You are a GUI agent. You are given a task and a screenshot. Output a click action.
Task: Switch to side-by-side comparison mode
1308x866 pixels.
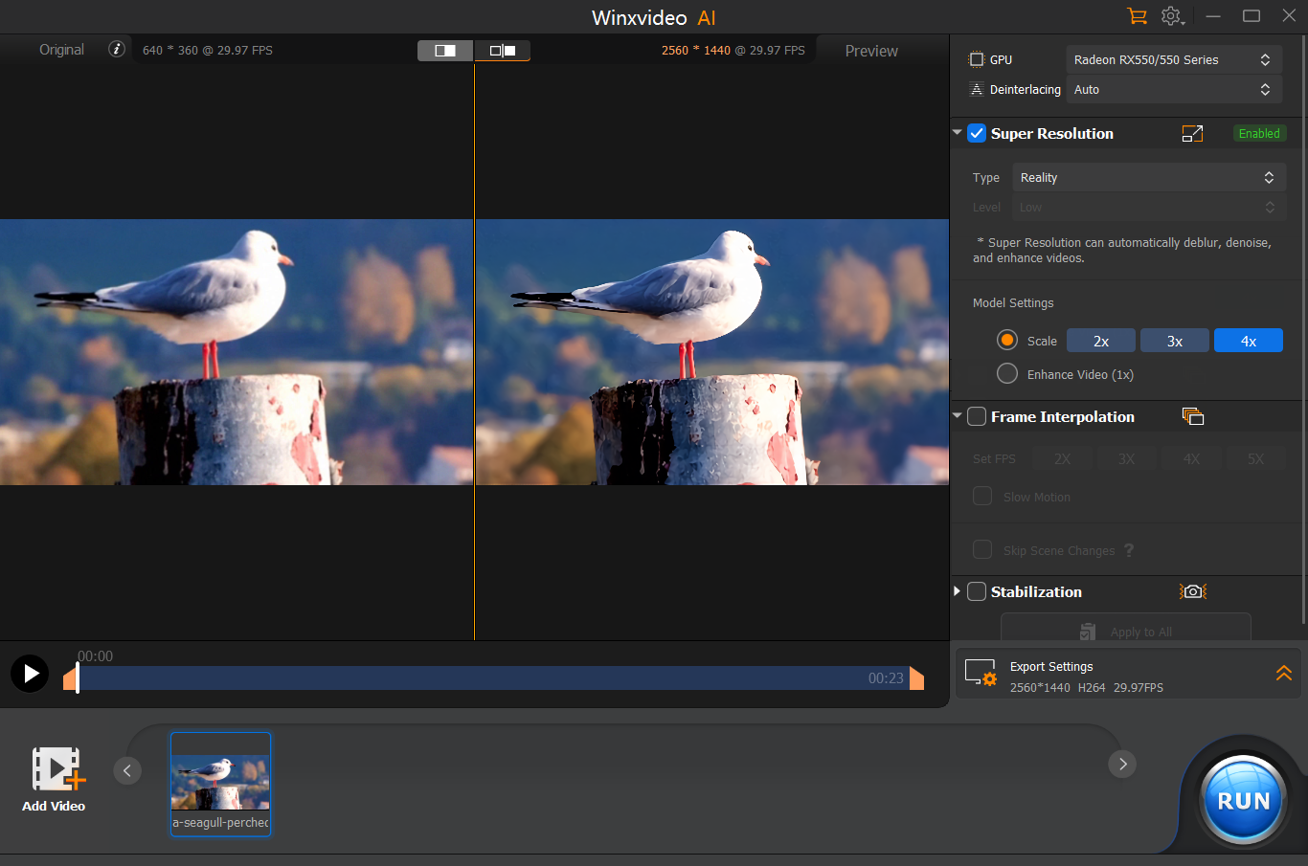(503, 51)
